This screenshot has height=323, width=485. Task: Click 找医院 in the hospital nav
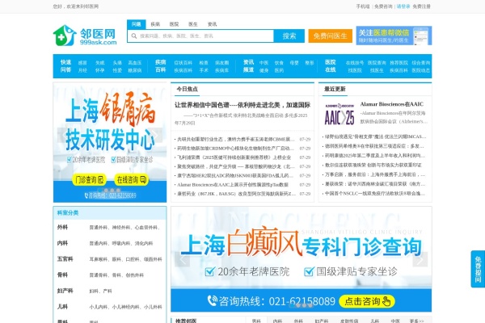(x=355, y=70)
